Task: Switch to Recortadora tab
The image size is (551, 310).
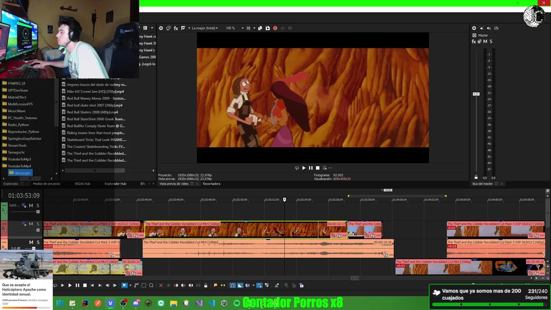Action: [x=211, y=184]
